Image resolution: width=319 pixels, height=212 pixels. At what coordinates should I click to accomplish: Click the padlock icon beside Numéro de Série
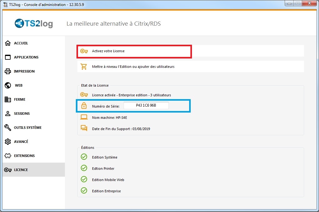[x=84, y=106]
